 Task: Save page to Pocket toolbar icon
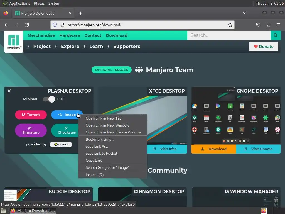258,25
